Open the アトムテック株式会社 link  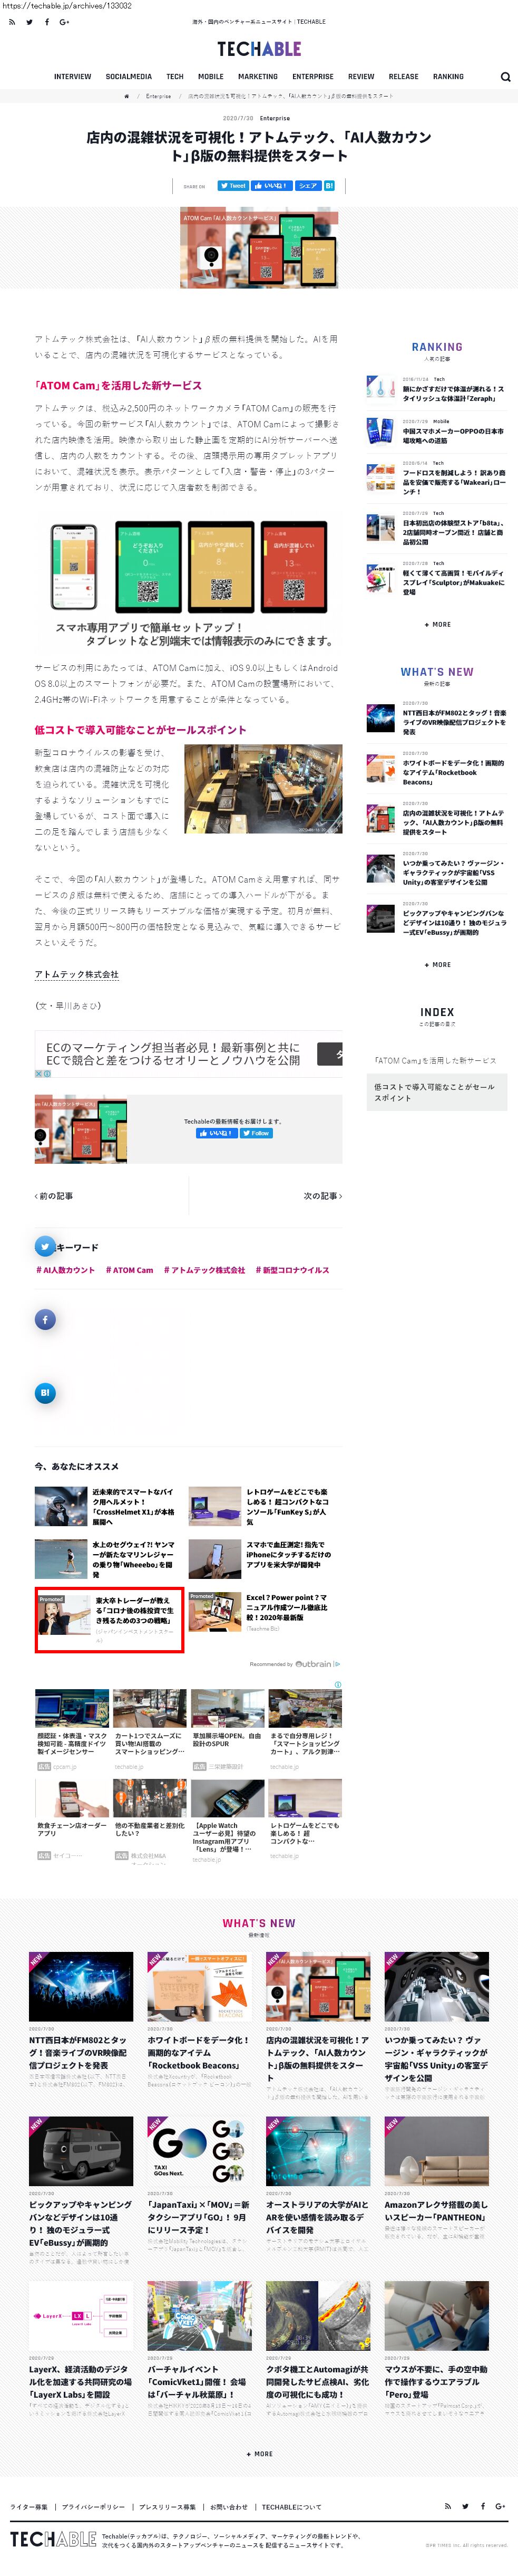(x=77, y=974)
